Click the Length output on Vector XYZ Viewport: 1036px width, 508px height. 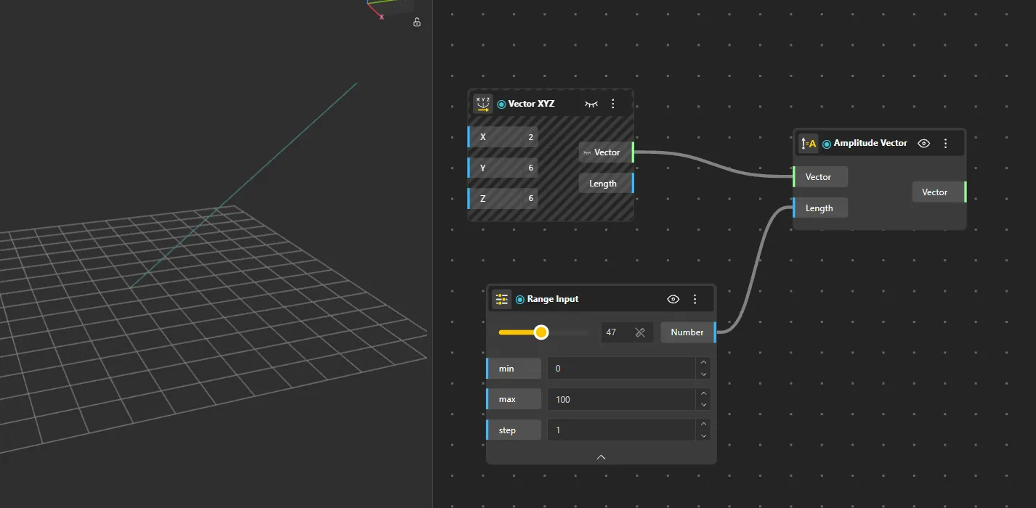pos(603,184)
